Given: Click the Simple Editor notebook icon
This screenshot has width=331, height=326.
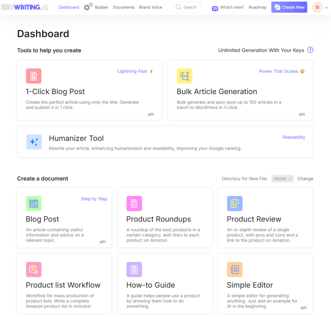Looking at the screenshot, I should (235, 269).
